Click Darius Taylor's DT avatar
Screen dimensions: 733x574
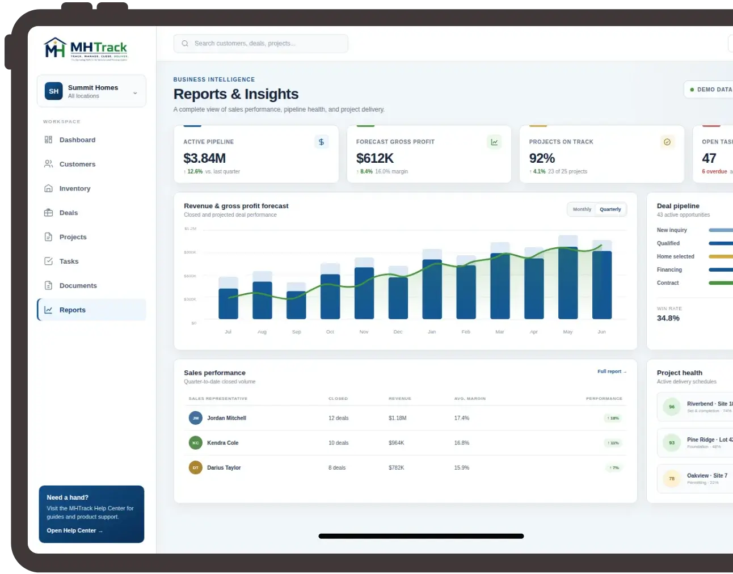(196, 468)
